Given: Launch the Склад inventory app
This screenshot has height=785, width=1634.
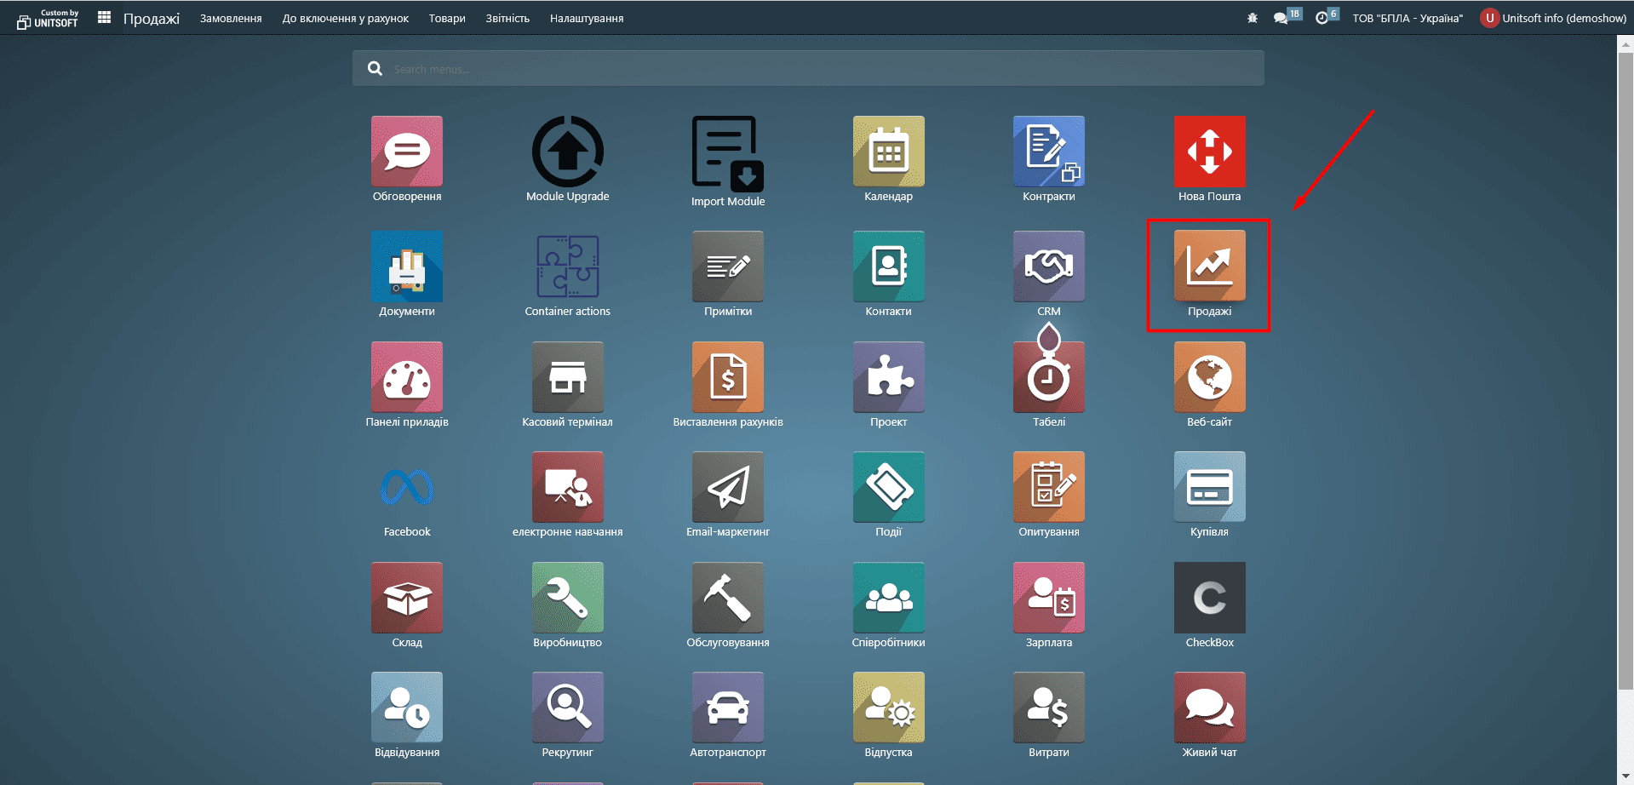Looking at the screenshot, I should (406, 598).
